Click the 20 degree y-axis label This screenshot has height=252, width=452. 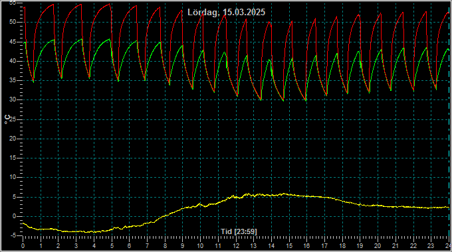point(12,139)
